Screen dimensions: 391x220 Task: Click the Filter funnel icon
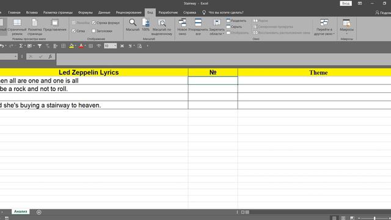coord(39,46)
